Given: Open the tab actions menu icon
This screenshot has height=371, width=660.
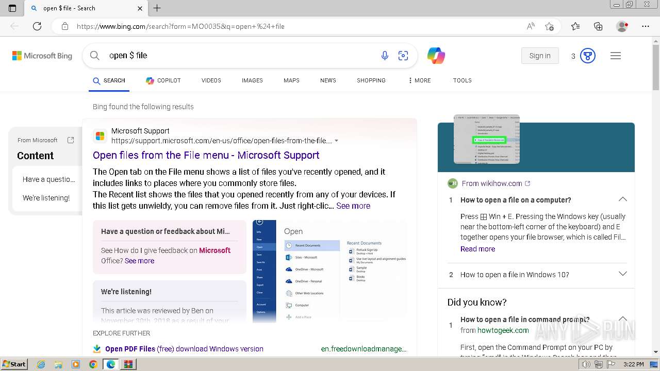Looking at the screenshot, I should pos(12,8).
